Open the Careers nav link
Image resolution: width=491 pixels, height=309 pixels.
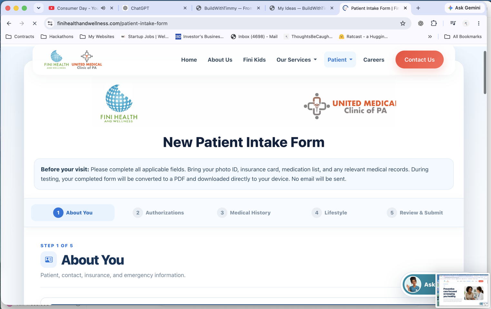click(374, 60)
